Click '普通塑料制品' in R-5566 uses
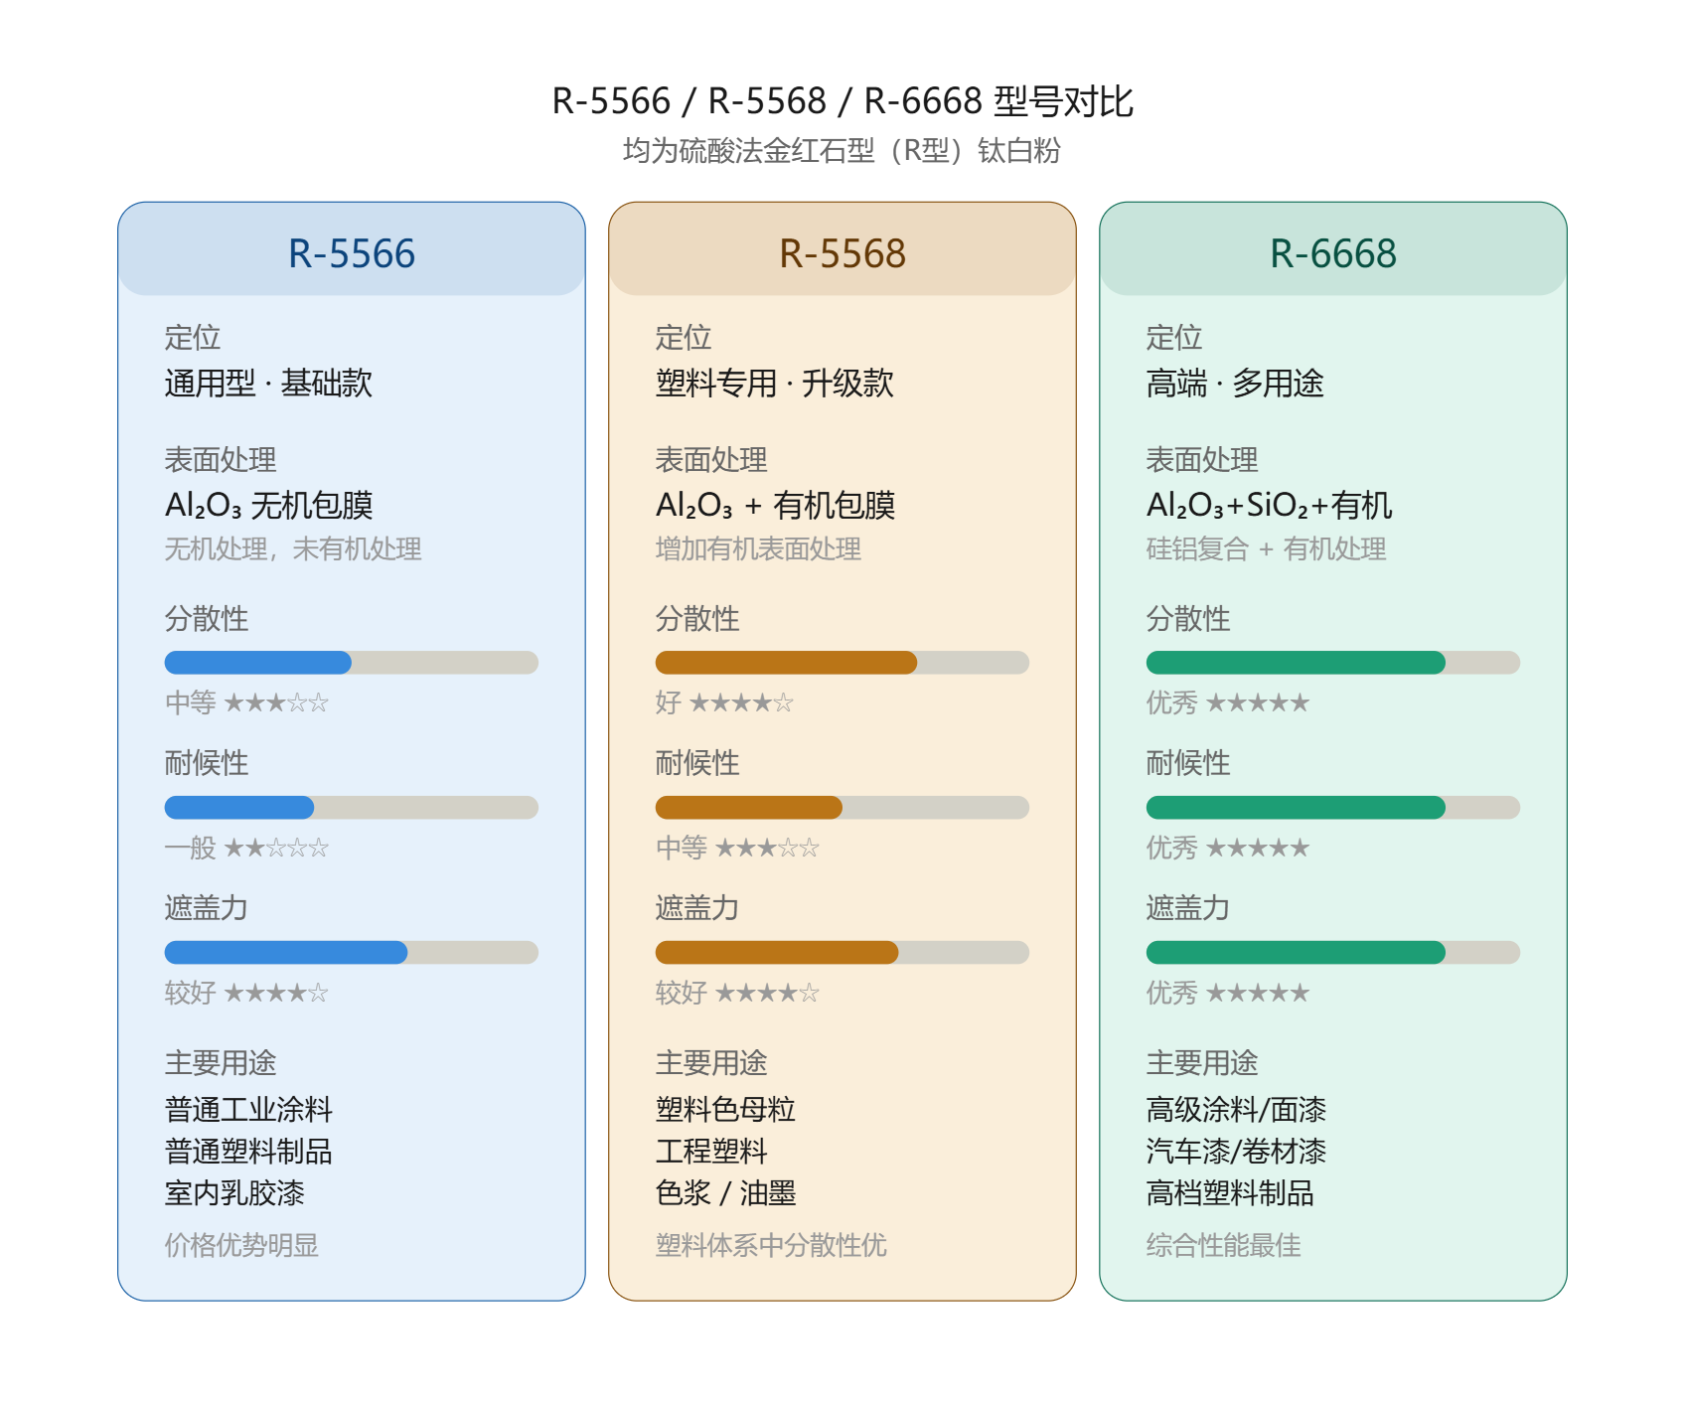Image resolution: width=1685 pixels, height=1401 pixels. (248, 1152)
